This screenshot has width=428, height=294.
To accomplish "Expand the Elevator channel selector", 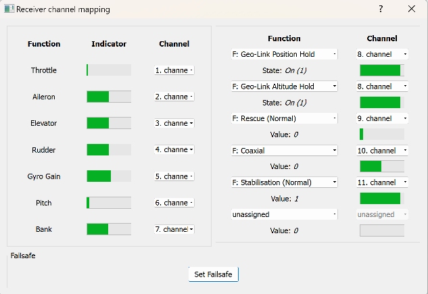I will (x=174, y=123).
